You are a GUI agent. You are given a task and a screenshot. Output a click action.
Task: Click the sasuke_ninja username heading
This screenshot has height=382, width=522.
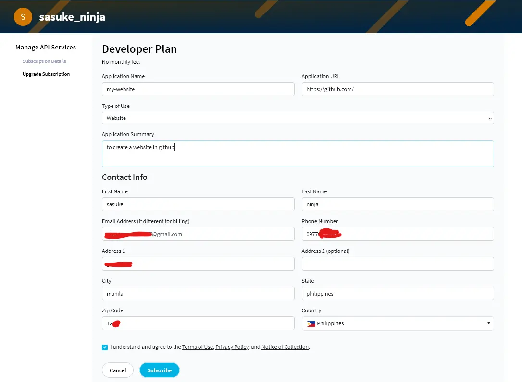click(x=72, y=17)
